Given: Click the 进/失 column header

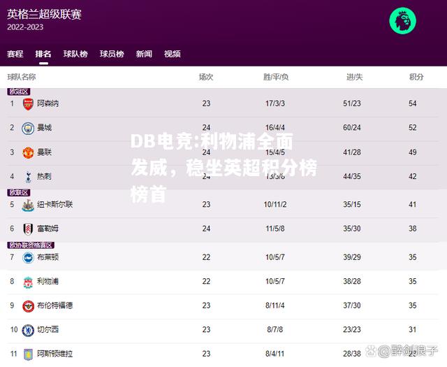Looking at the screenshot, I should tap(354, 77).
